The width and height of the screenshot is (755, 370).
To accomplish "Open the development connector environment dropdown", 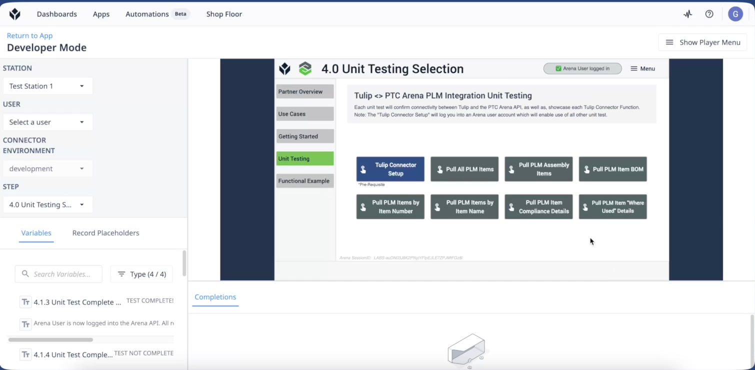I will tap(47, 168).
